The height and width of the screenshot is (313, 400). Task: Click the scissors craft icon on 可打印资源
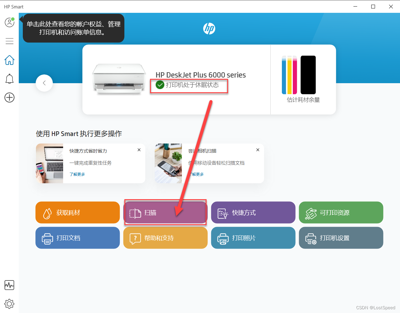pos(311,214)
